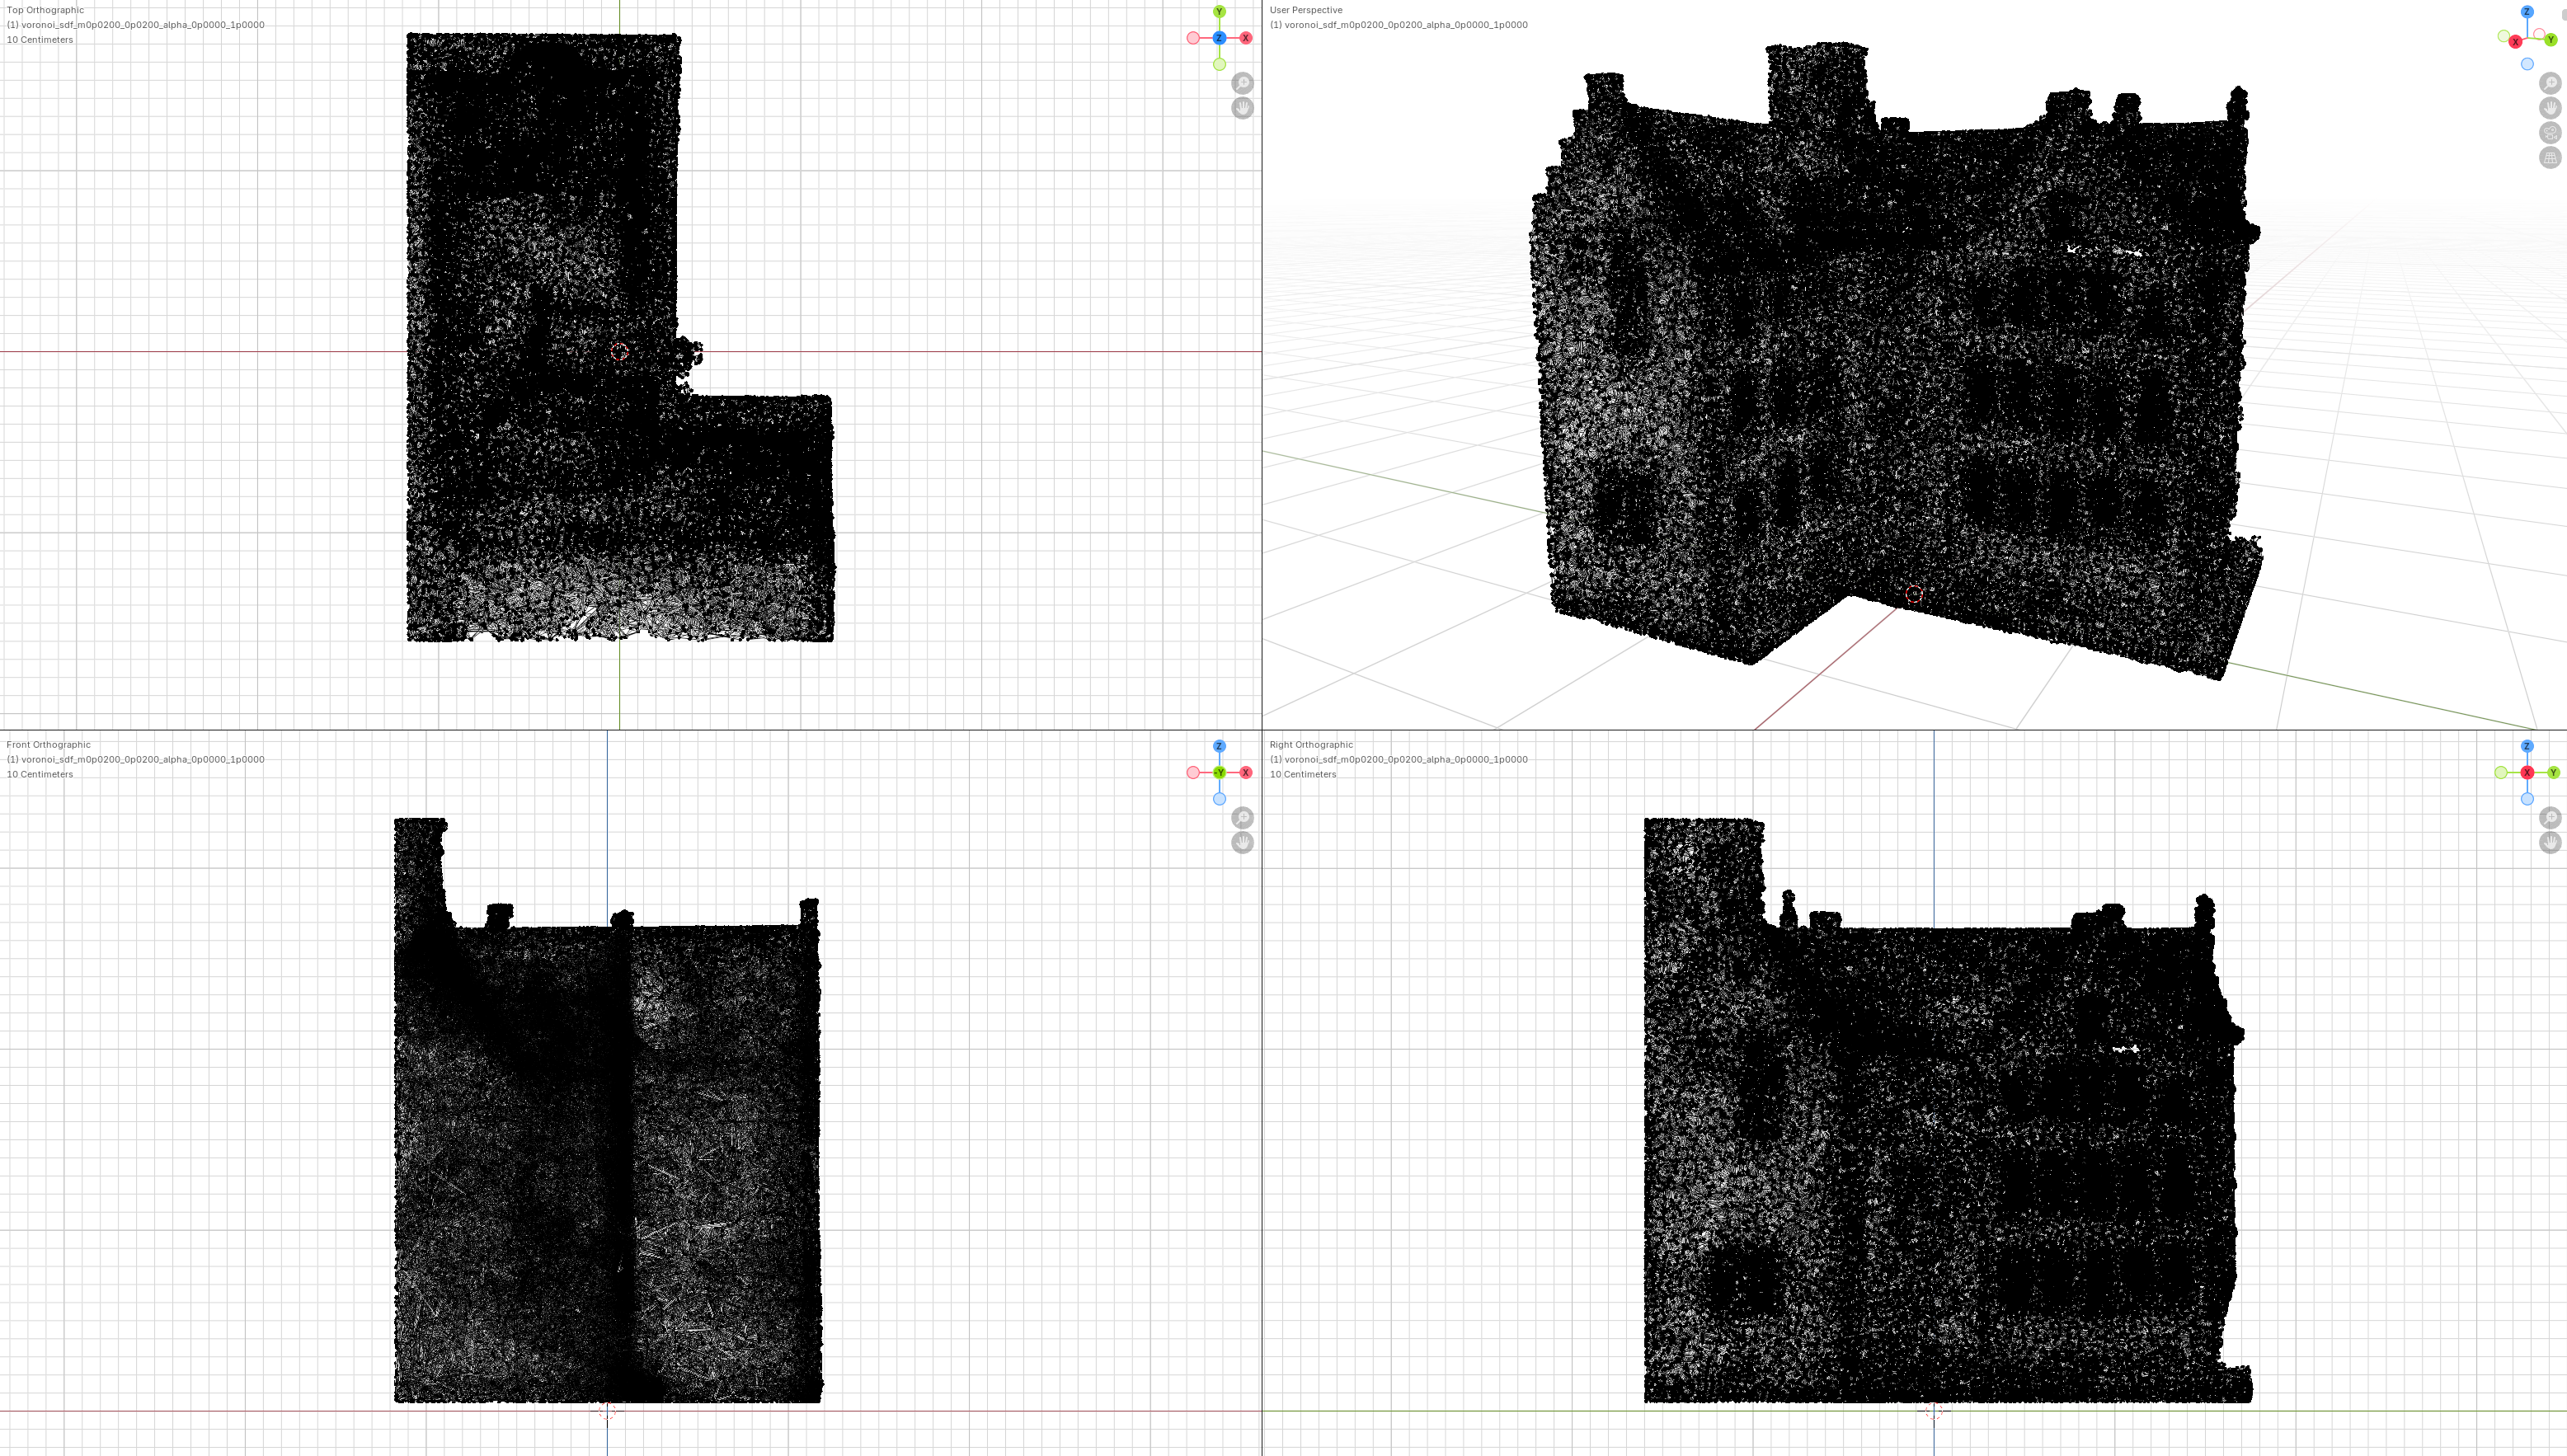Switch view axis by clicking the Z ball on the perspective gizmo

[x=2527, y=12]
